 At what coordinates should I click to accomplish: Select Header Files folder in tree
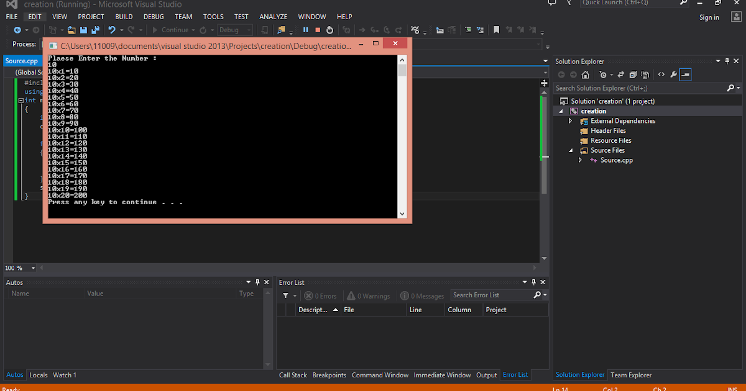[x=608, y=131]
